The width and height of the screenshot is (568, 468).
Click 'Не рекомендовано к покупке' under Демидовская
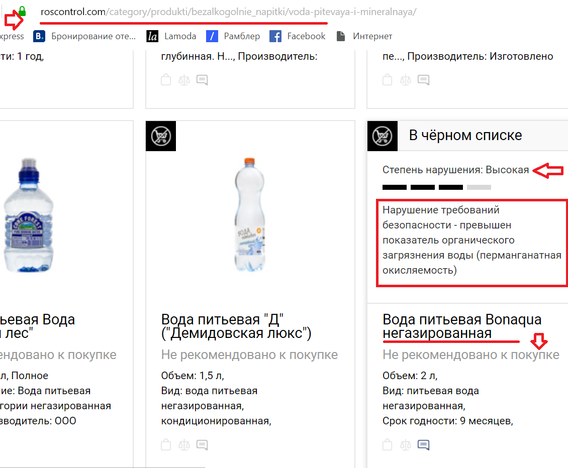tap(249, 355)
